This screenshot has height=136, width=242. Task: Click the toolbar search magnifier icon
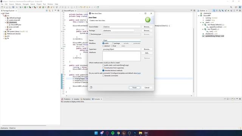231,7
